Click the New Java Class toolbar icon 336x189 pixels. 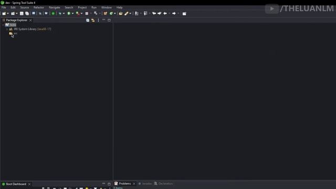(111, 14)
